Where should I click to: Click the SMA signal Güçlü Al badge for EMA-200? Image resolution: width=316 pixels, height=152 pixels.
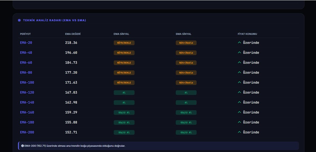tap(186, 132)
